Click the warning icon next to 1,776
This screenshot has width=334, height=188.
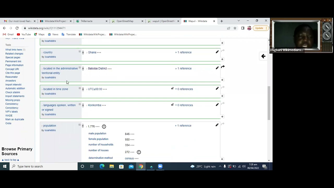click(x=104, y=127)
